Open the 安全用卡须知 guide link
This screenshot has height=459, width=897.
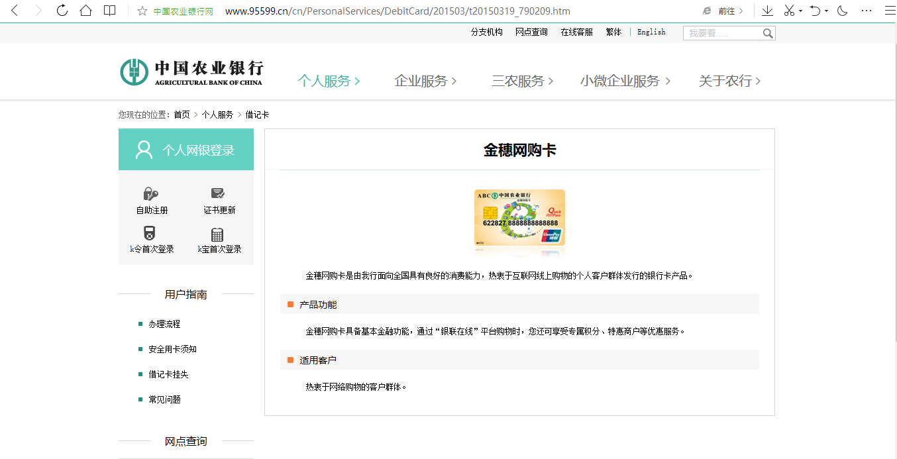coord(172,349)
